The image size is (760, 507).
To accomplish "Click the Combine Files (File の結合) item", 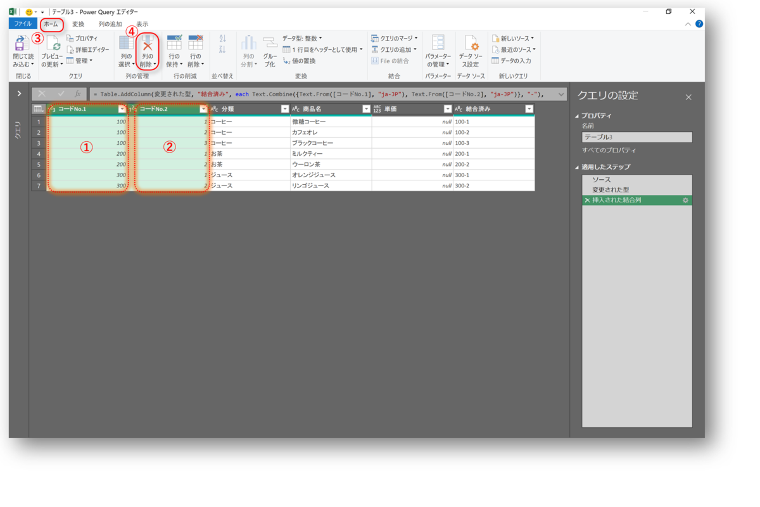I will pos(390,61).
